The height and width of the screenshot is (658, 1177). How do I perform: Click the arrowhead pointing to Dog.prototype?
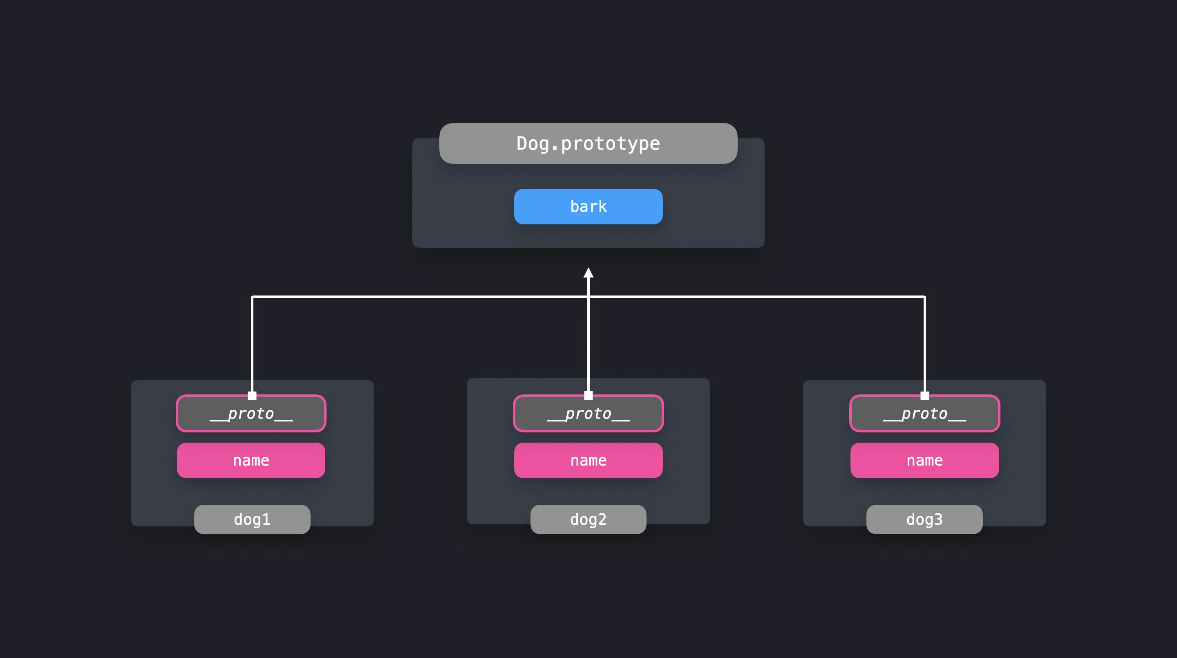pos(588,273)
